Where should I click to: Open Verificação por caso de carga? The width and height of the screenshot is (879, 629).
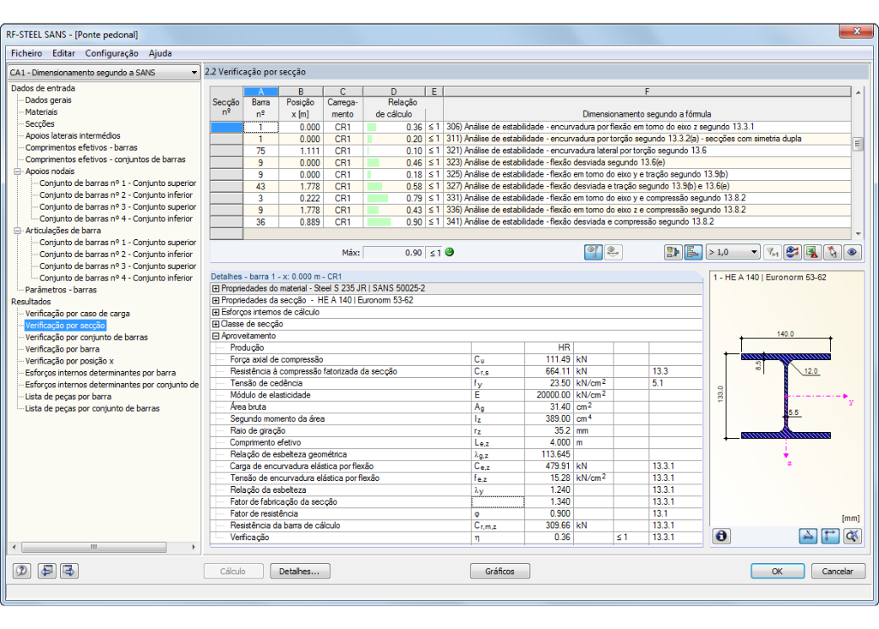tap(78, 314)
